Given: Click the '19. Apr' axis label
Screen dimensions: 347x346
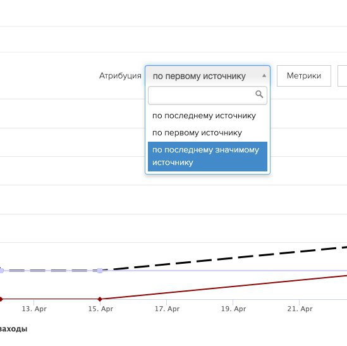Looking at the screenshot, I should click(233, 309).
